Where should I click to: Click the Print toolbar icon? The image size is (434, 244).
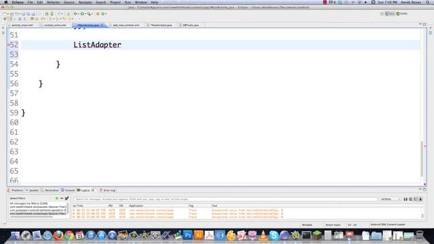click(33, 14)
